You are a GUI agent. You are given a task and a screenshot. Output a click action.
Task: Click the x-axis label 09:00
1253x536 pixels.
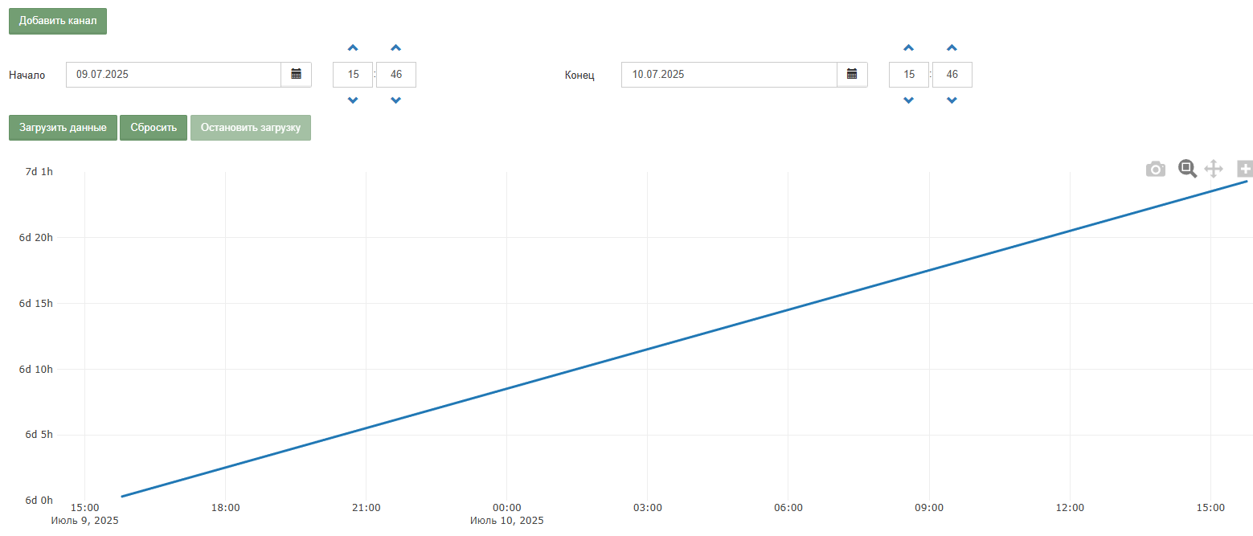[x=929, y=508]
